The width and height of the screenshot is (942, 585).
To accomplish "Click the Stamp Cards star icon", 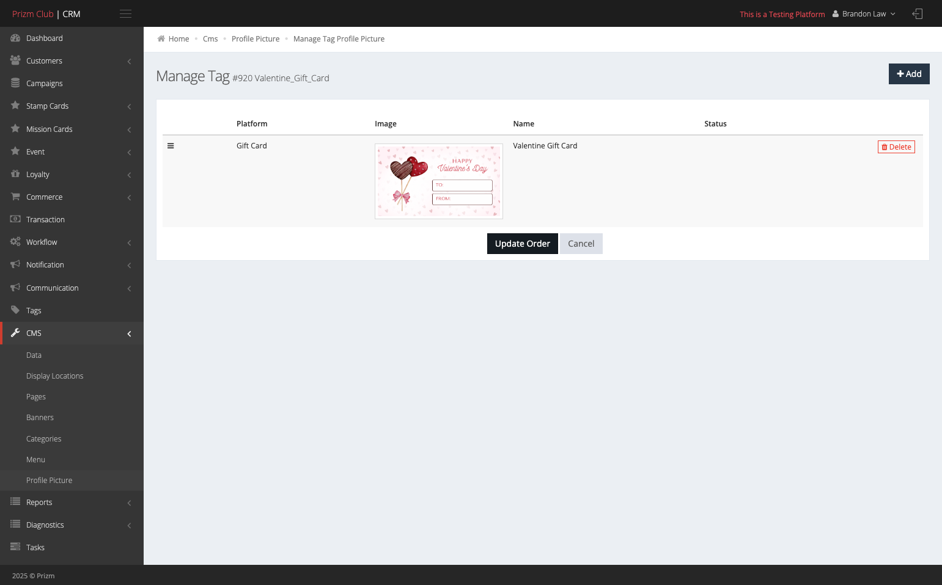I will (15, 106).
